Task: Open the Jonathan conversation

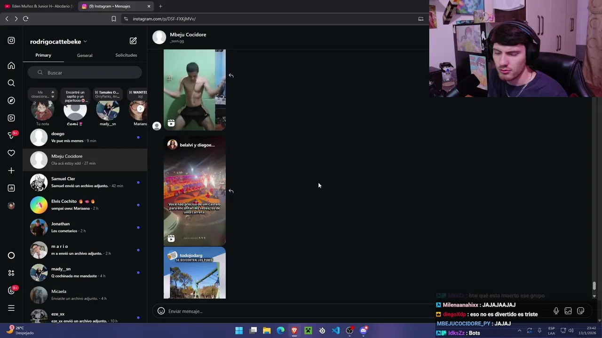Action: tap(85, 227)
